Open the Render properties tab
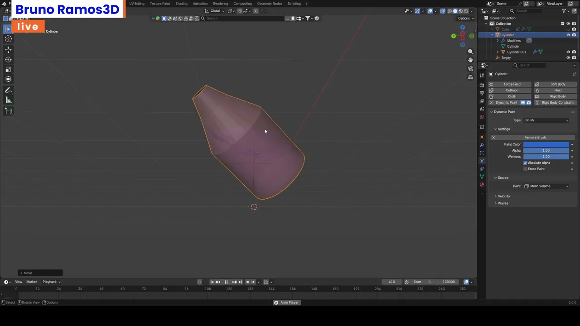The image size is (580, 326). coord(482,85)
